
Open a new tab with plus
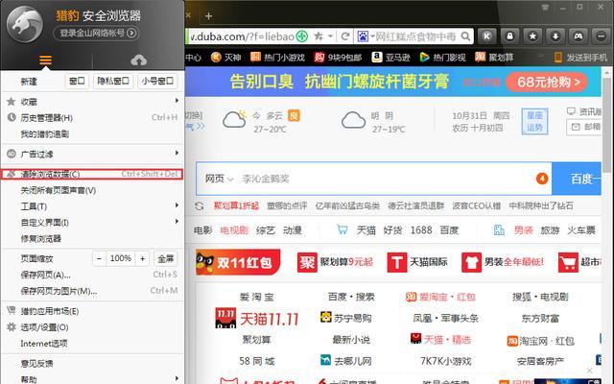click(209, 16)
